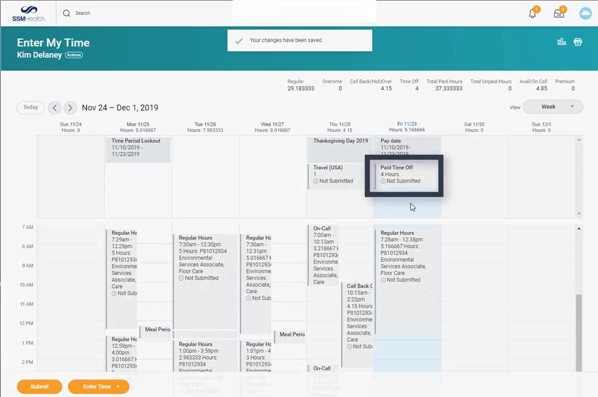The width and height of the screenshot is (598, 397).
Task: Open the inbox tray icon
Action: (x=559, y=13)
